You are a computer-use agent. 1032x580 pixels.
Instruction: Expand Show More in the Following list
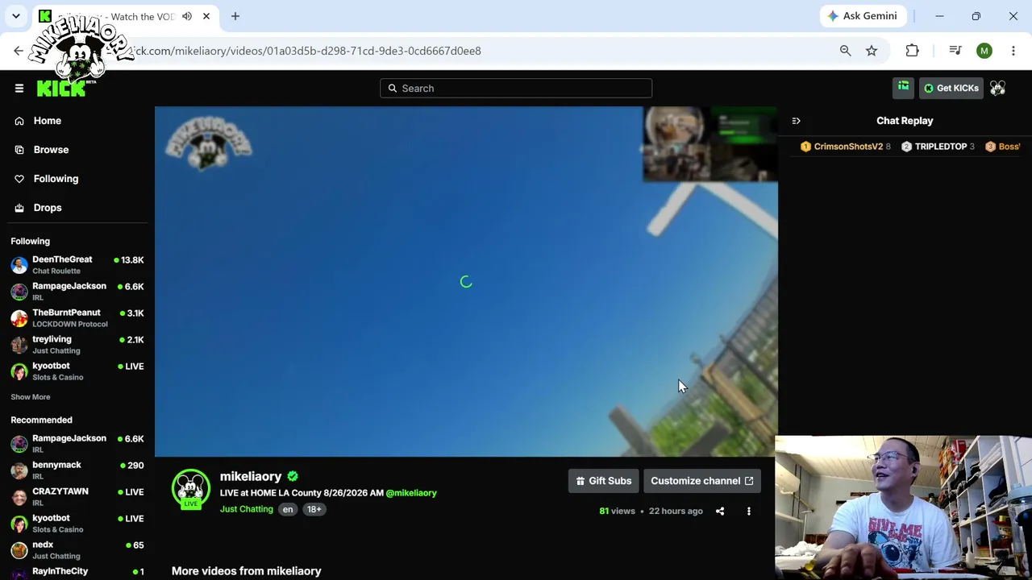pyautogui.click(x=31, y=397)
